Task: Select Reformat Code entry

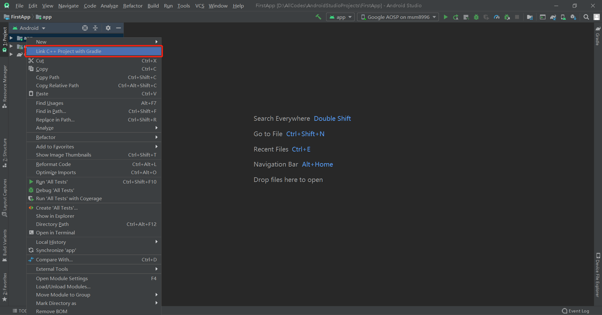Action: [94, 164]
